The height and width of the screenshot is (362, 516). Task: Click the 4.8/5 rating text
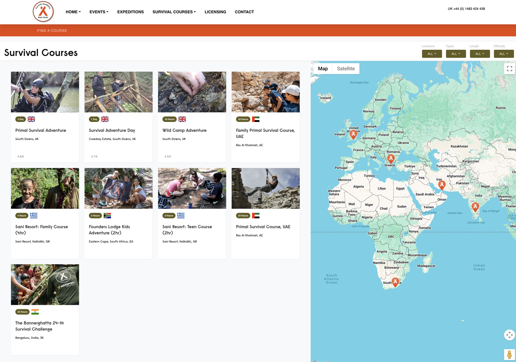pos(21,157)
